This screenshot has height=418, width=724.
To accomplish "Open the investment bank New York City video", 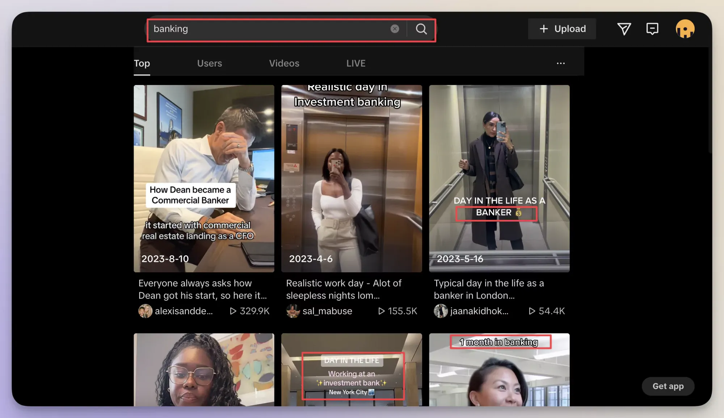I will click(352, 370).
